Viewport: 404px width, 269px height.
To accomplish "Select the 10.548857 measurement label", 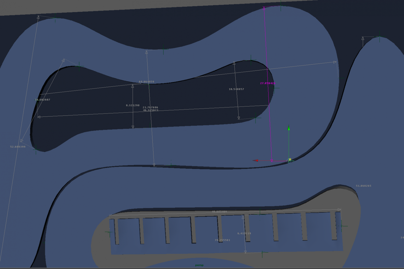I will 236,89.
